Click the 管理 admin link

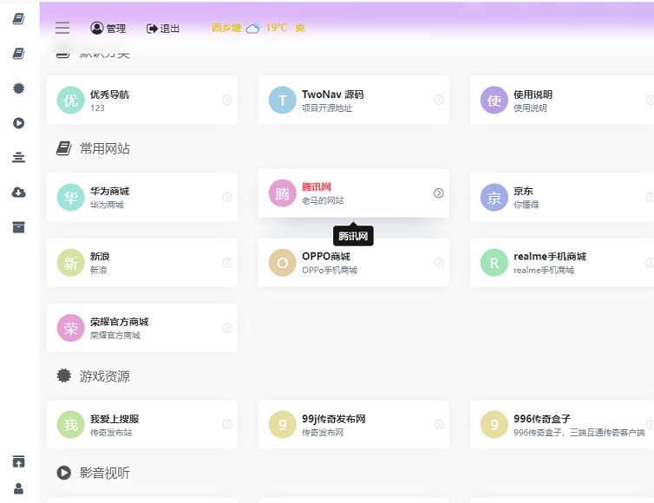108,29
